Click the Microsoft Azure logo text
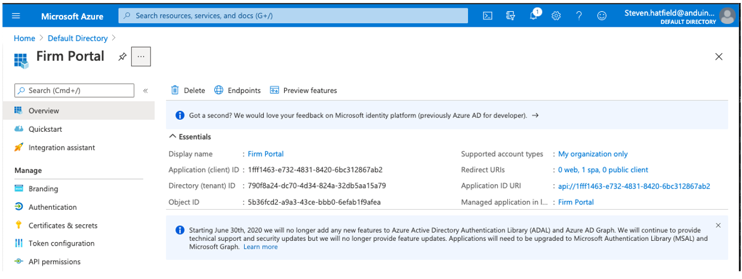 pos(72,16)
